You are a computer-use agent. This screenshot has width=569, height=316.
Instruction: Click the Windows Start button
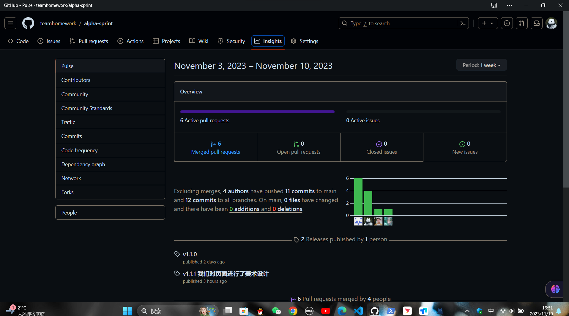(127, 311)
